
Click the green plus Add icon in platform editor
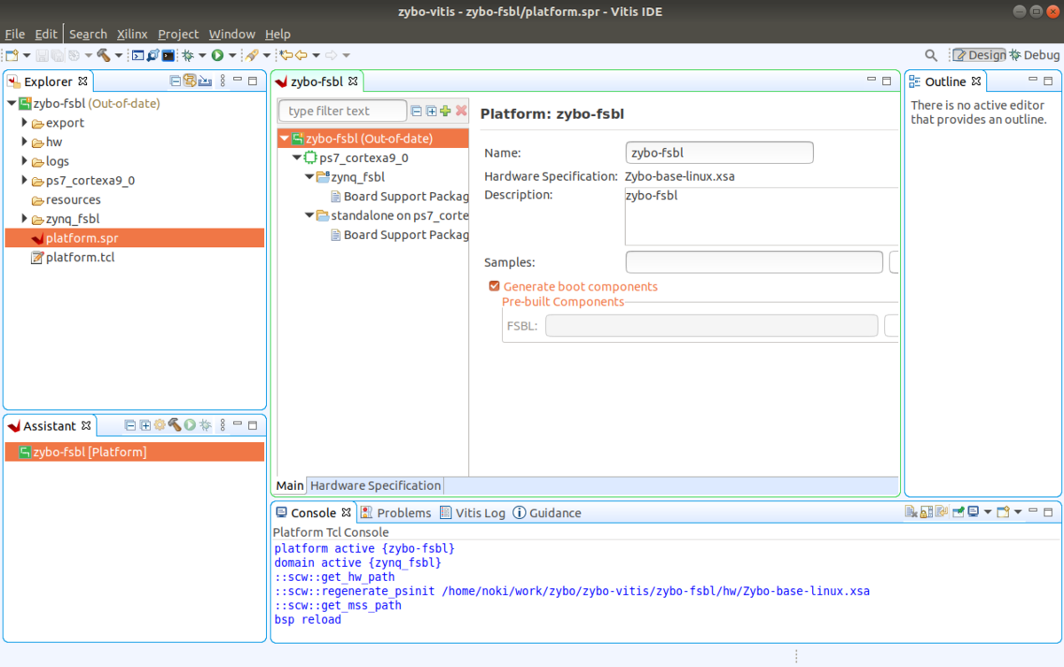(446, 111)
